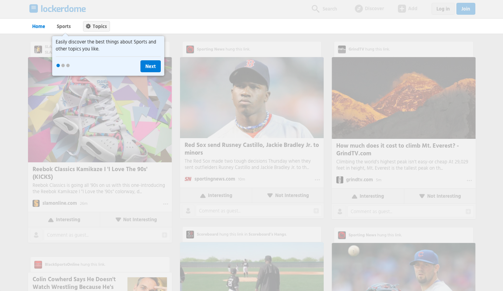
Task: Visit the sportingnews.com link
Action: (215, 179)
